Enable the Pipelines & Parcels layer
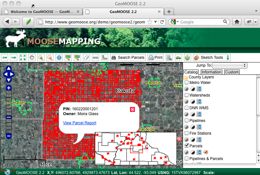260x175 pixels. (187, 158)
